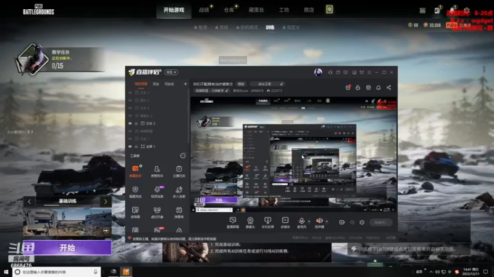Click the 修改 button beside stream title
This screenshot has width=494, height=277.
pos(241,84)
